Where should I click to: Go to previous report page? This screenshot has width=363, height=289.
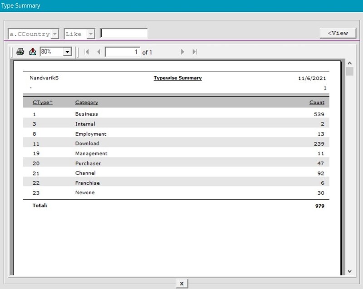99,52
